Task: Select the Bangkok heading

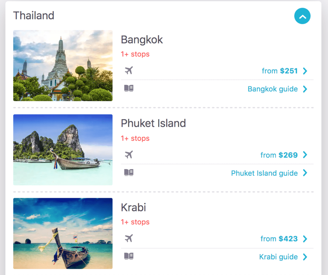Action: [x=142, y=40]
